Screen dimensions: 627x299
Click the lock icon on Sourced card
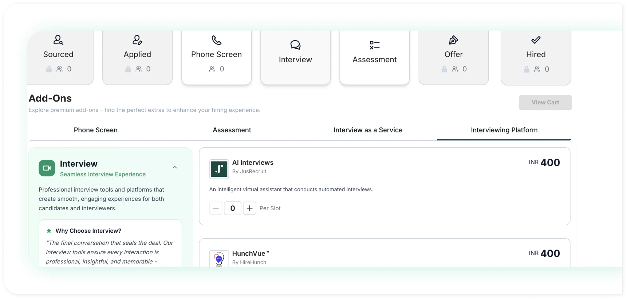[x=49, y=69]
